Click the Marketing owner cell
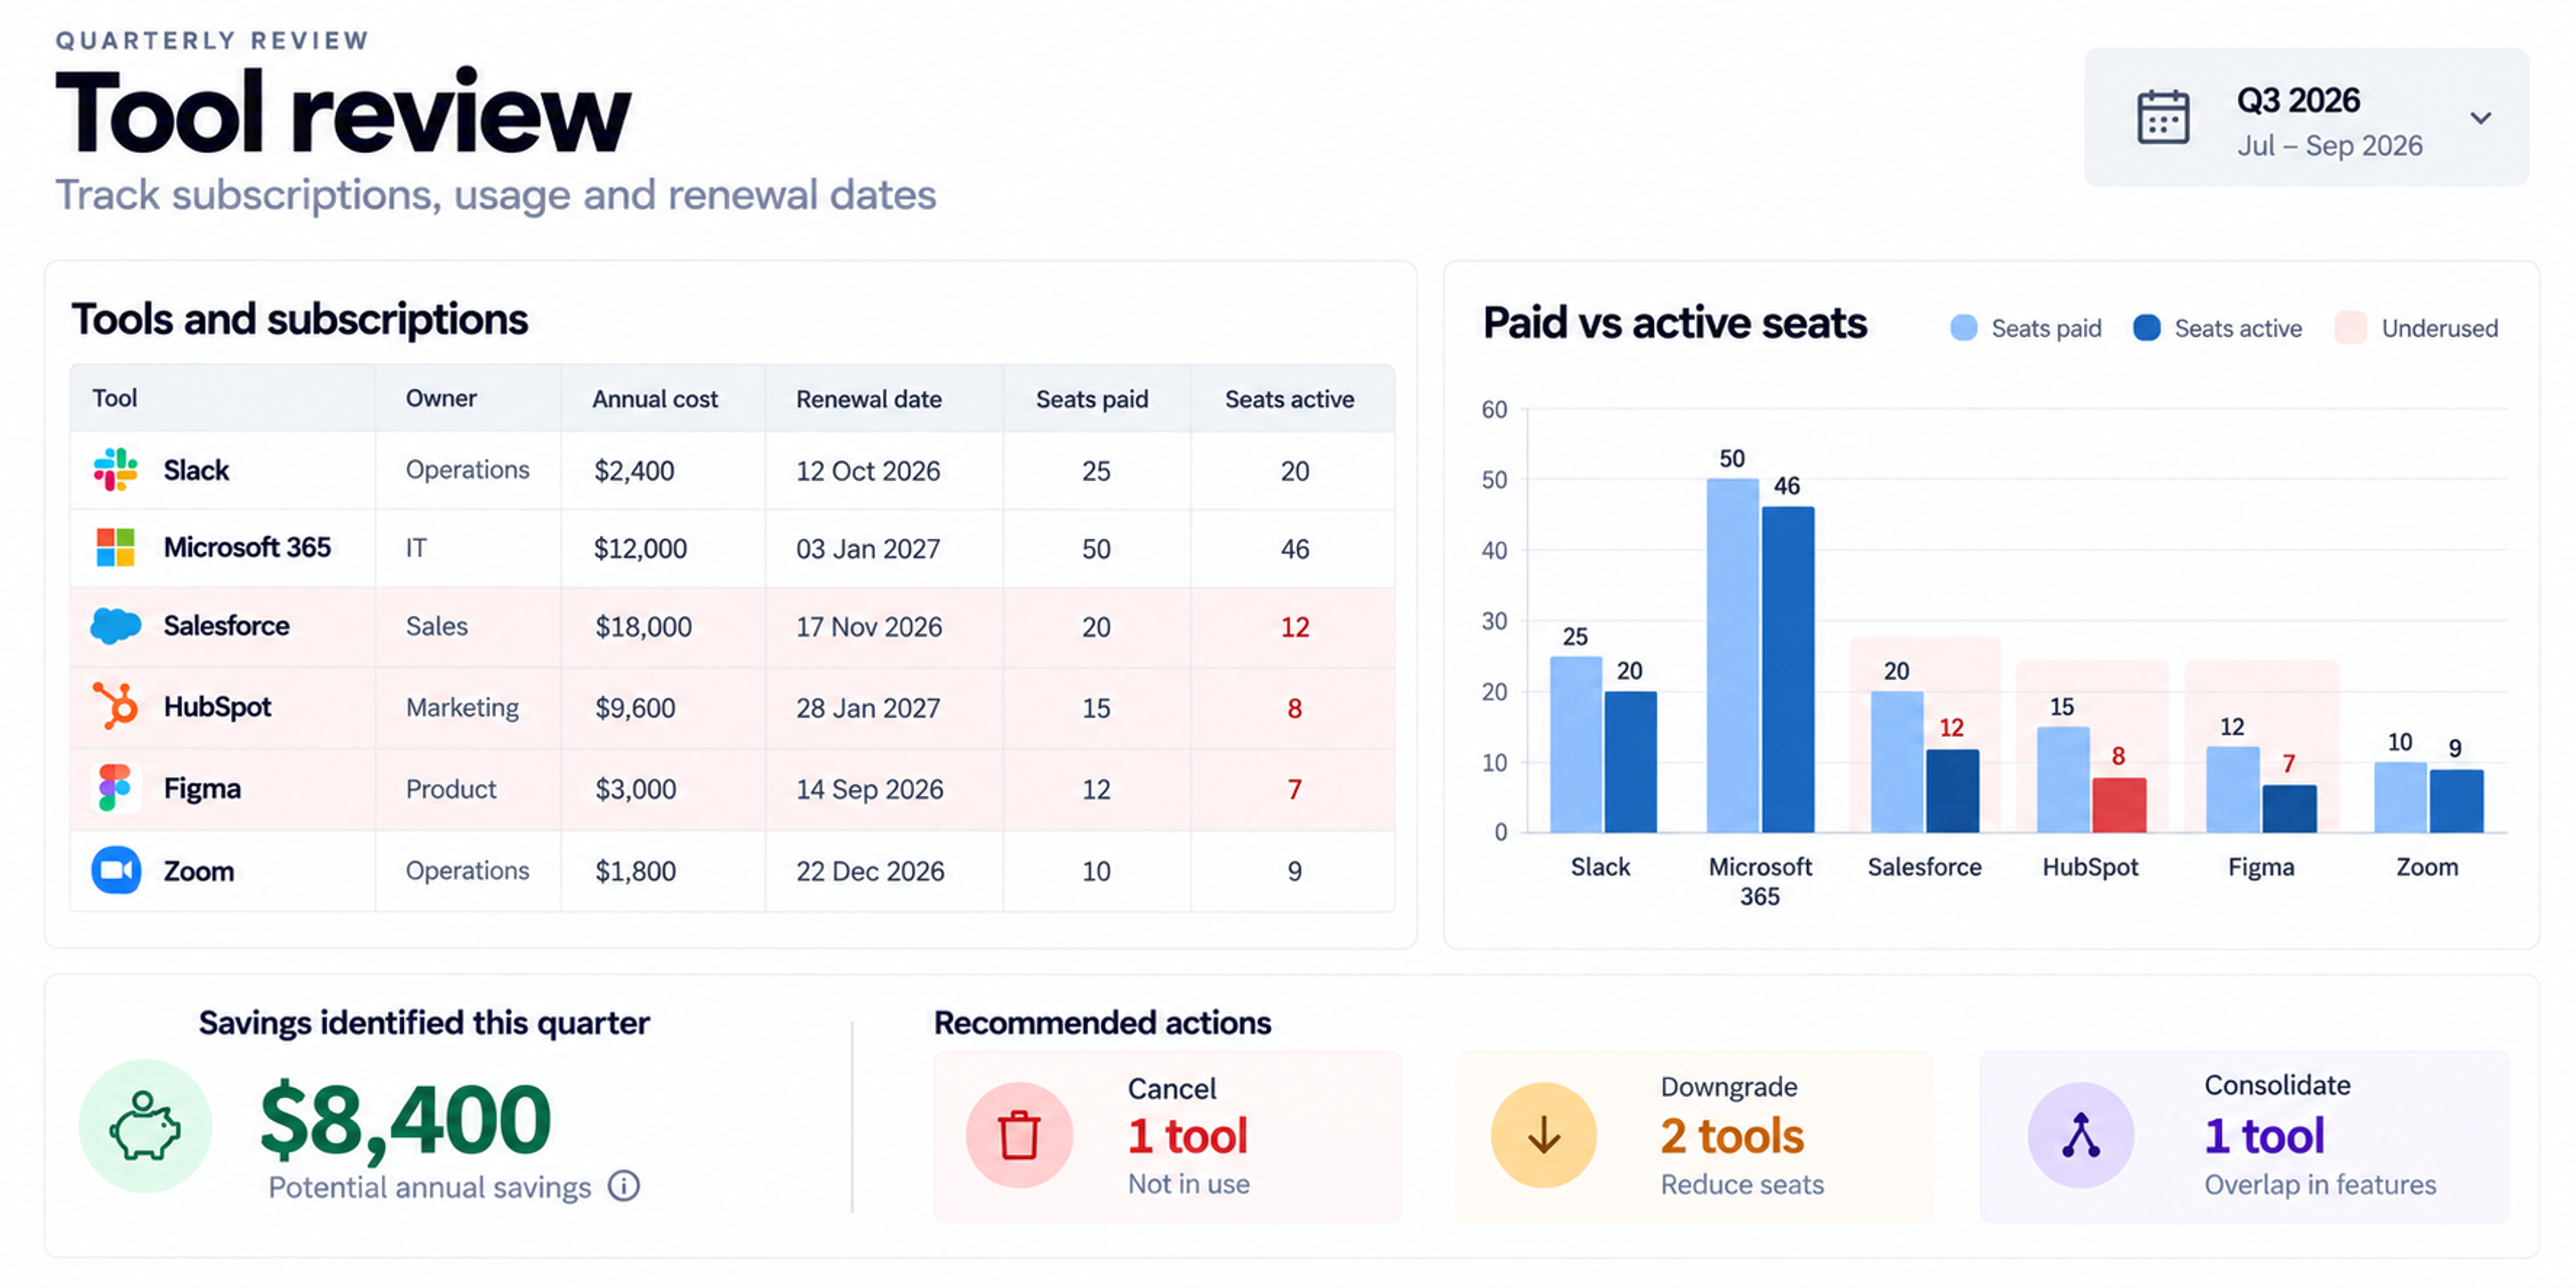The image size is (2576, 1288). coord(462,707)
